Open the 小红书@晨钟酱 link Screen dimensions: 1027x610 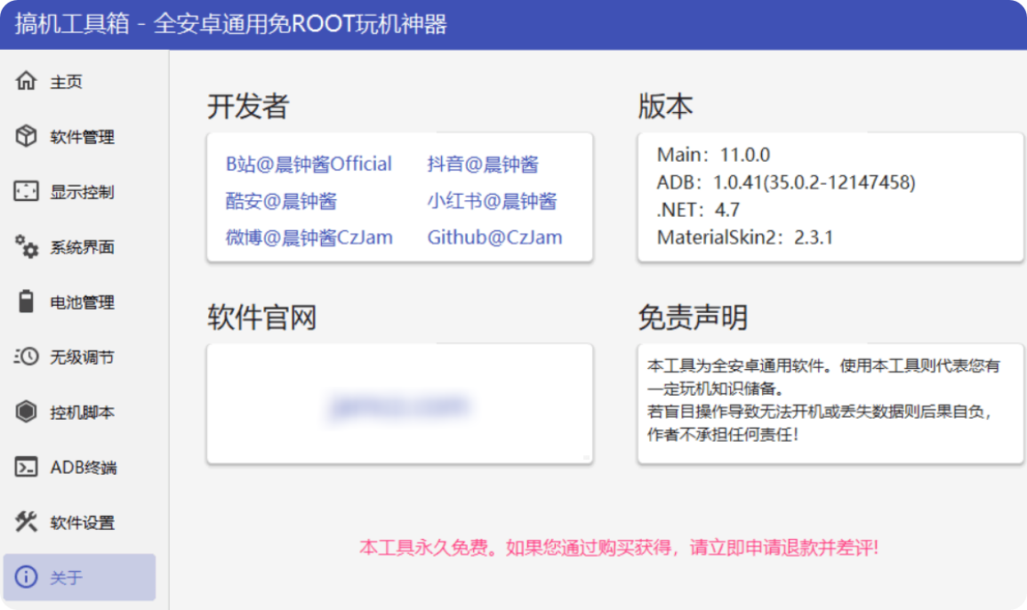click(x=492, y=201)
